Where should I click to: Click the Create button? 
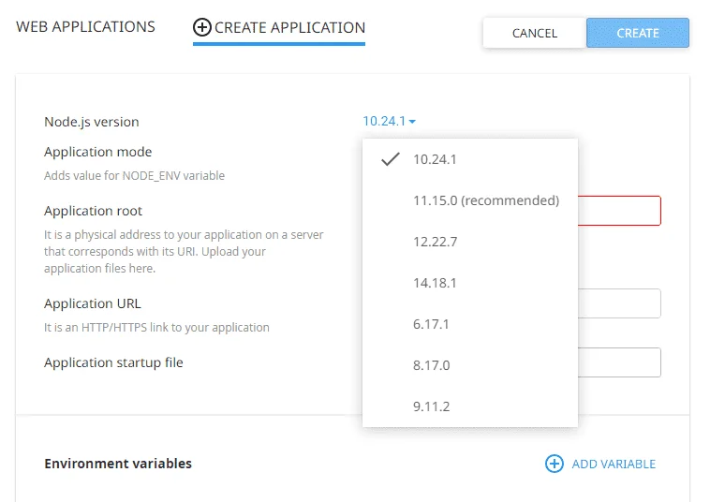point(638,33)
